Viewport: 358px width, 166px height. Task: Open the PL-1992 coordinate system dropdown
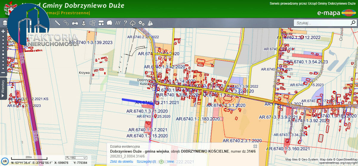point(76,158)
